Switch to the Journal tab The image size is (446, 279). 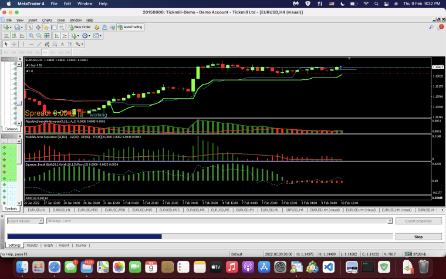pyautogui.click(x=81, y=245)
